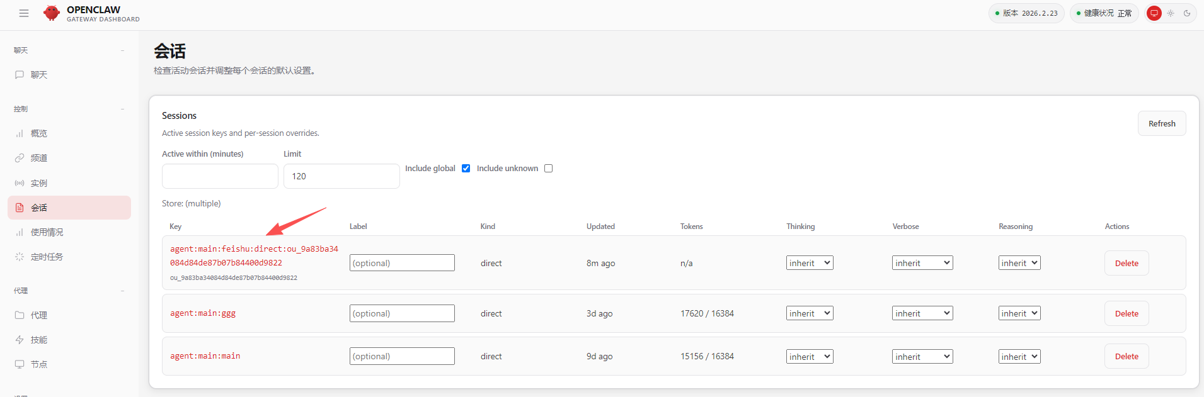The image size is (1204, 397).
Task: Open Reasoning dropdown for agent:main:main
Action: click(1019, 357)
